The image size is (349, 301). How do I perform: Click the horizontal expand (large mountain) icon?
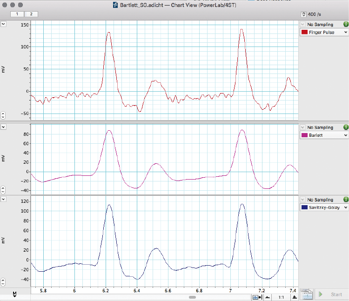click(x=294, y=297)
